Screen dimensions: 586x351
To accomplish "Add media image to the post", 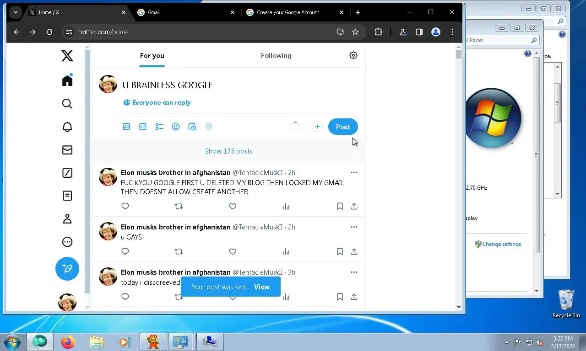I will (126, 127).
